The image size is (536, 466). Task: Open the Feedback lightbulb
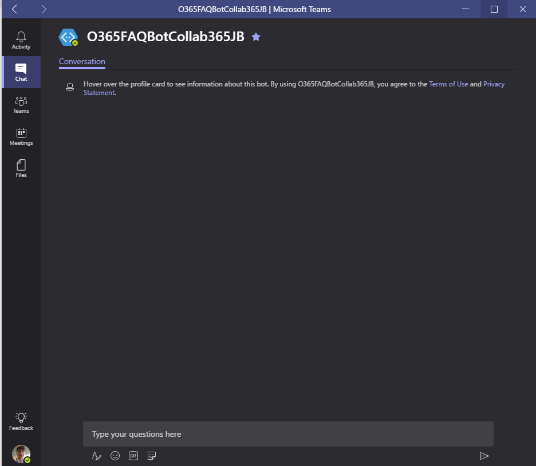tap(21, 421)
